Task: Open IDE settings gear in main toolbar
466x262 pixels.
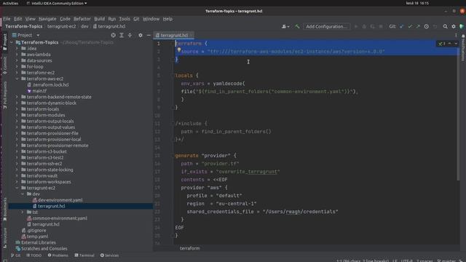Action: pos(453,26)
